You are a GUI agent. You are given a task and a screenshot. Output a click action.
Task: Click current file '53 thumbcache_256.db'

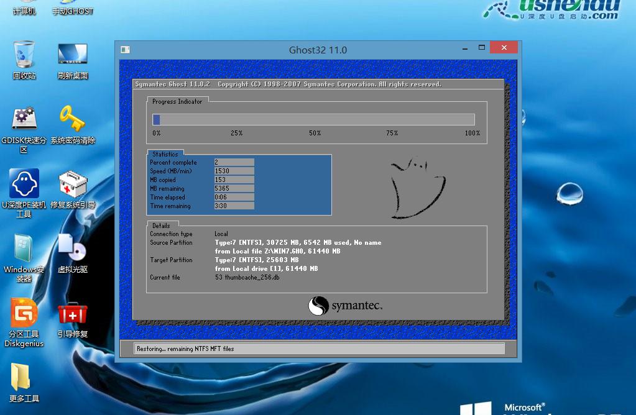247,277
